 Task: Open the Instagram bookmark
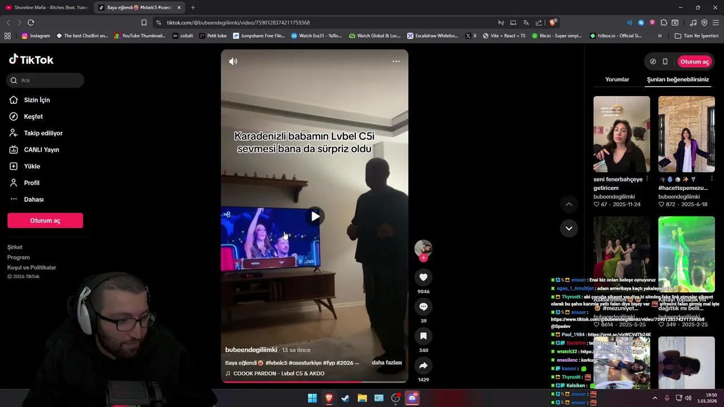(36, 36)
